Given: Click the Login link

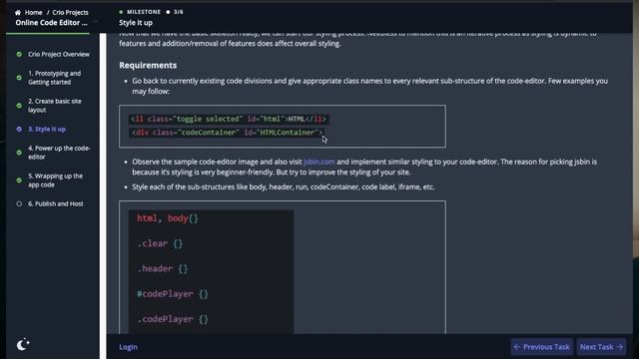Looking at the screenshot, I should (x=128, y=347).
